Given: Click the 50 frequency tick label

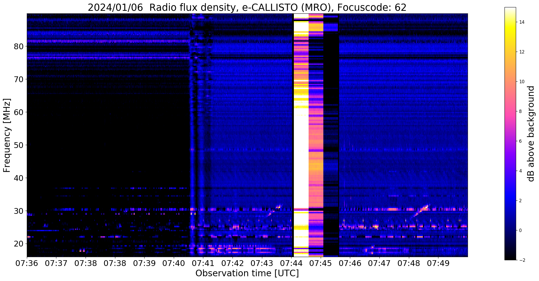Looking at the screenshot, I should click(x=19, y=145).
